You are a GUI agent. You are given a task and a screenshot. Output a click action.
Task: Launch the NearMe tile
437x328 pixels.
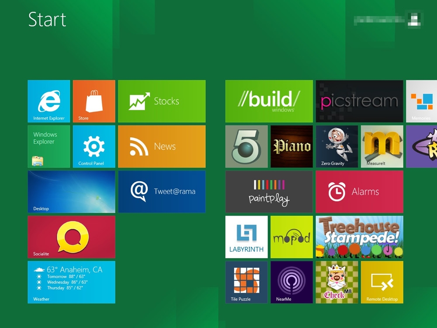[291, 282]
